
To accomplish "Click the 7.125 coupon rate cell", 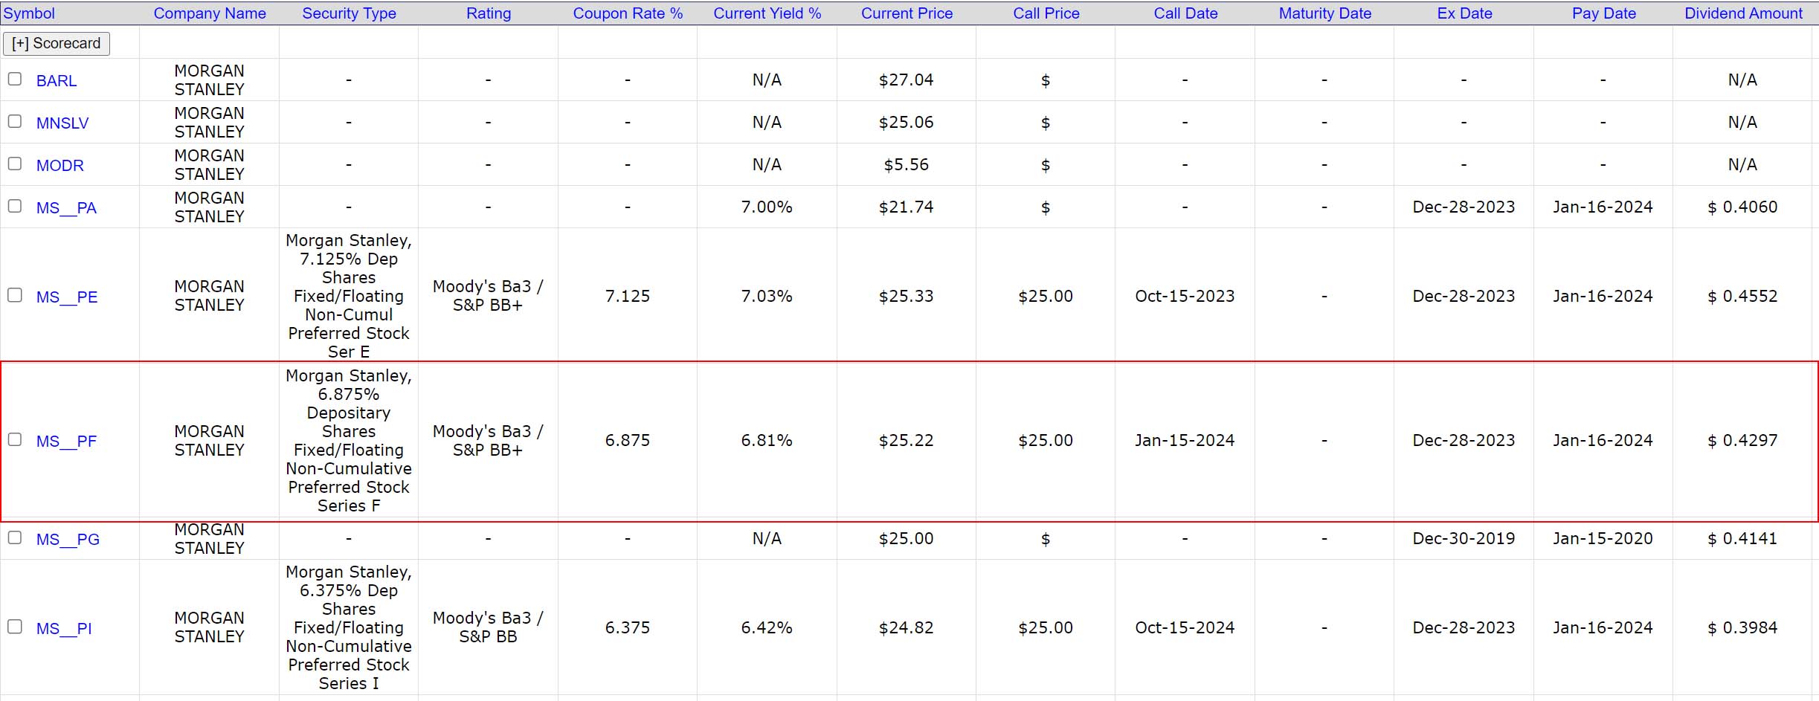I will point(628,296).
